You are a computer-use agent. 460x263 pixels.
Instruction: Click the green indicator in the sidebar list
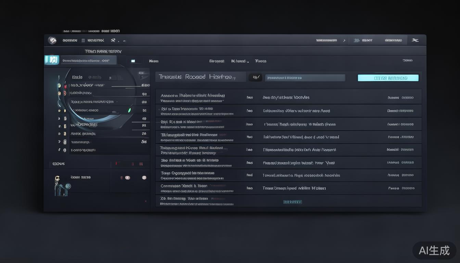click(x=129, y=110)
